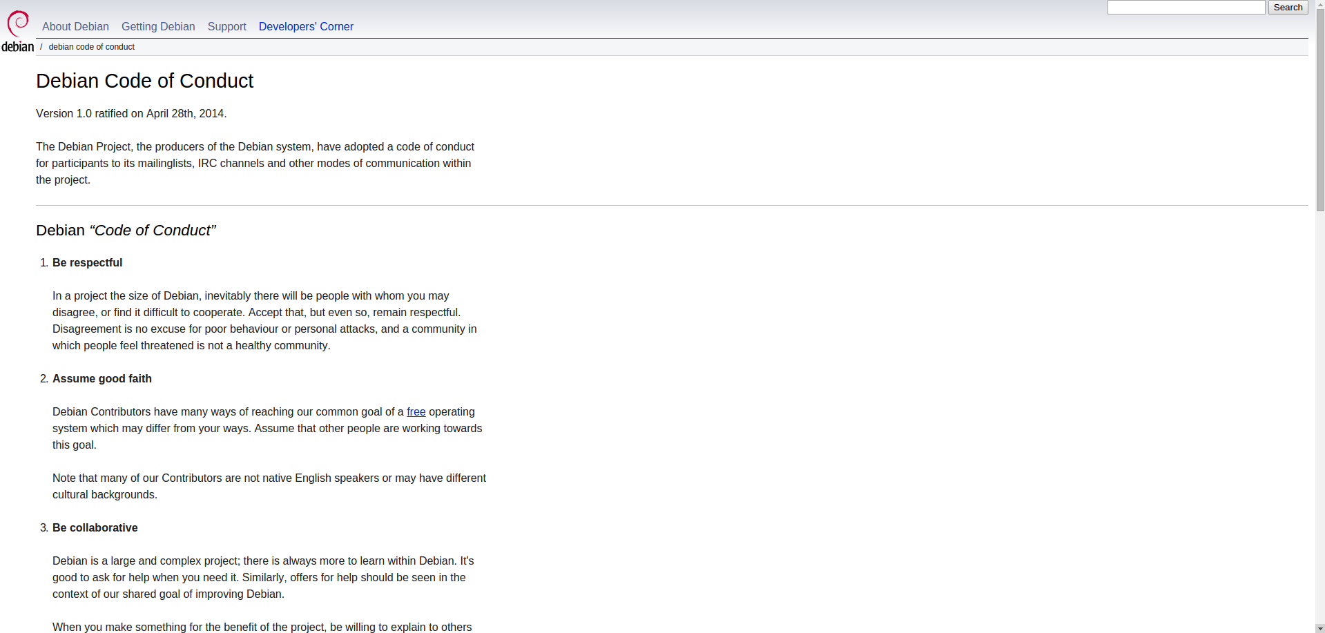Click the 'Assume good faith' list heading
This screenshot has width=1325, height=633.
click(101, 378)
